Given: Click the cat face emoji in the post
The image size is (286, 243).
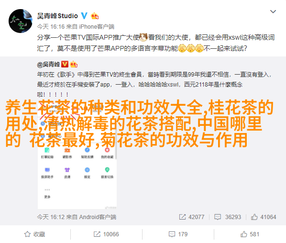Looking at the screenshot, I should (x=143, y=37).
